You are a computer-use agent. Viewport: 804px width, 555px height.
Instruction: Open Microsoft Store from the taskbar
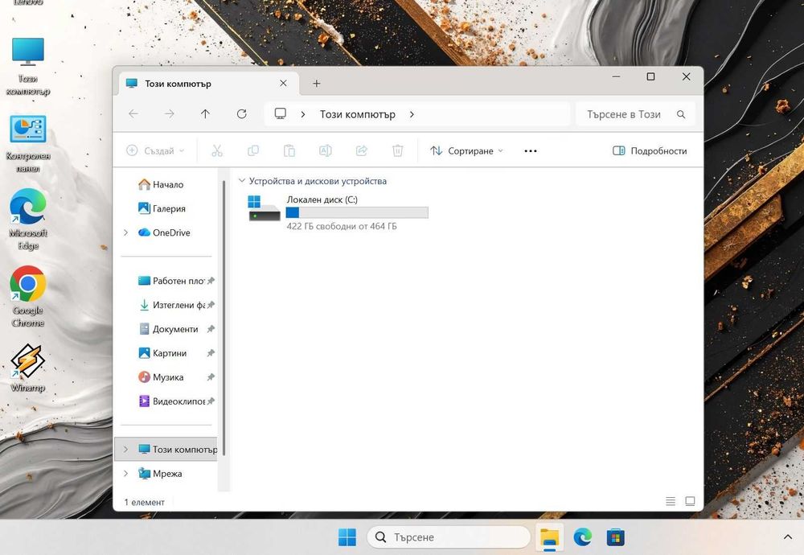616,537
